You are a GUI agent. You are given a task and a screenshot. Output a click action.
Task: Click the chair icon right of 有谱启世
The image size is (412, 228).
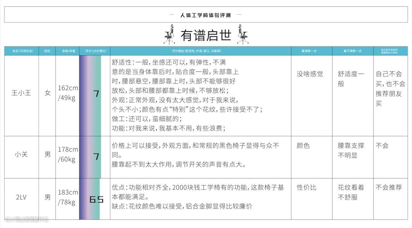coord(243,34)
